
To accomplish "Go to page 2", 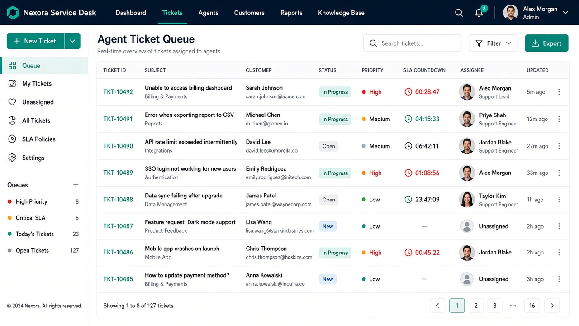I will coord(476,306).
